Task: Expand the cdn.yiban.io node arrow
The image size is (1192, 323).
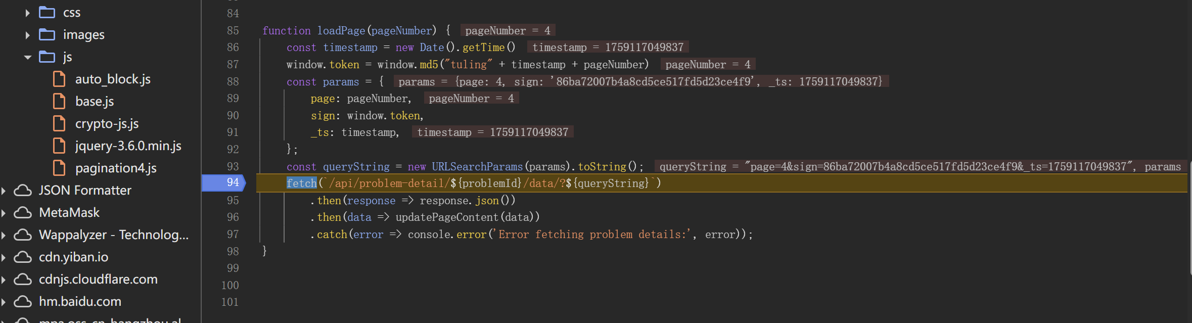Action: point(4,257)
